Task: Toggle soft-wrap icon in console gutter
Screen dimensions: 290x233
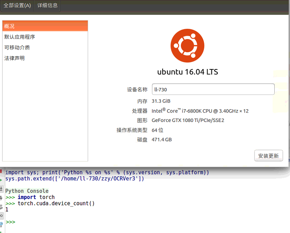Action: click(1, 207)
